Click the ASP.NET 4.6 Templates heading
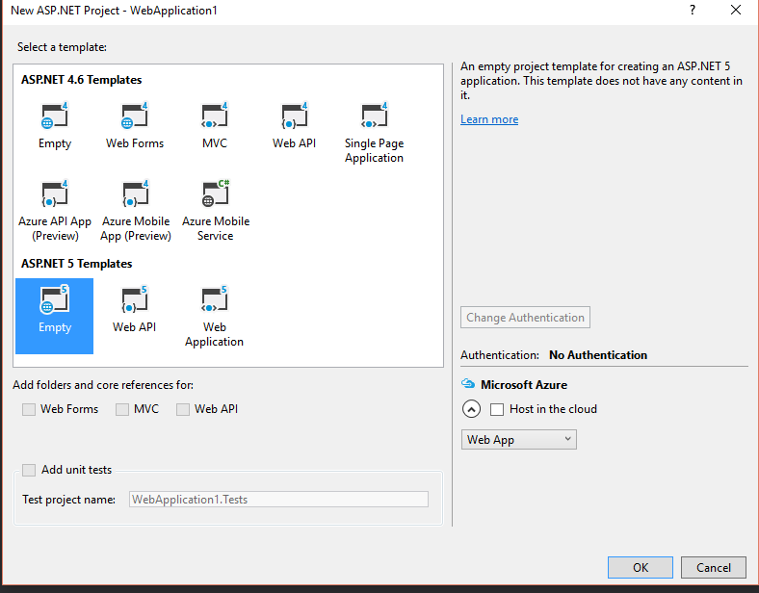Image resolution: width=759 pixels, height=593 pixels. pos(81,80)
